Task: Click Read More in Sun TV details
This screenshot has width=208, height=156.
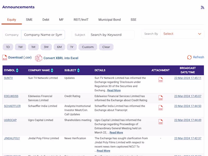Action: pyautogui.click(x=114, y=90)
